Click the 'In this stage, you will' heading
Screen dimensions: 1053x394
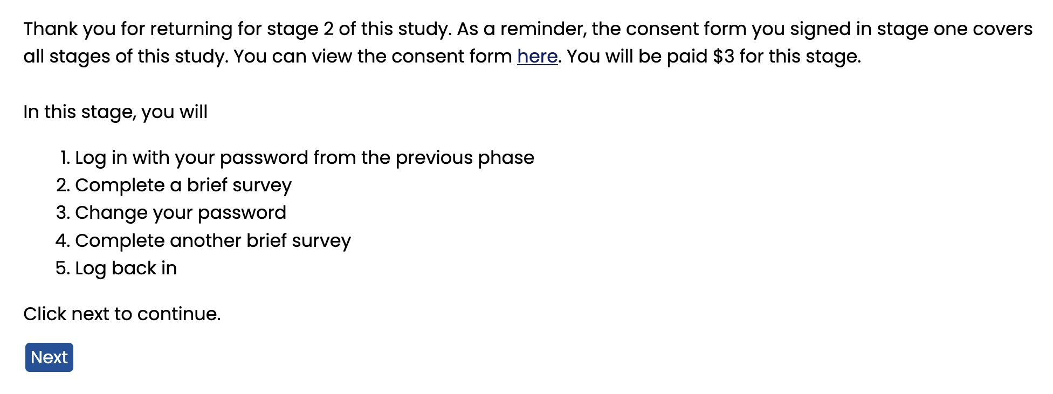pos(115,112)
